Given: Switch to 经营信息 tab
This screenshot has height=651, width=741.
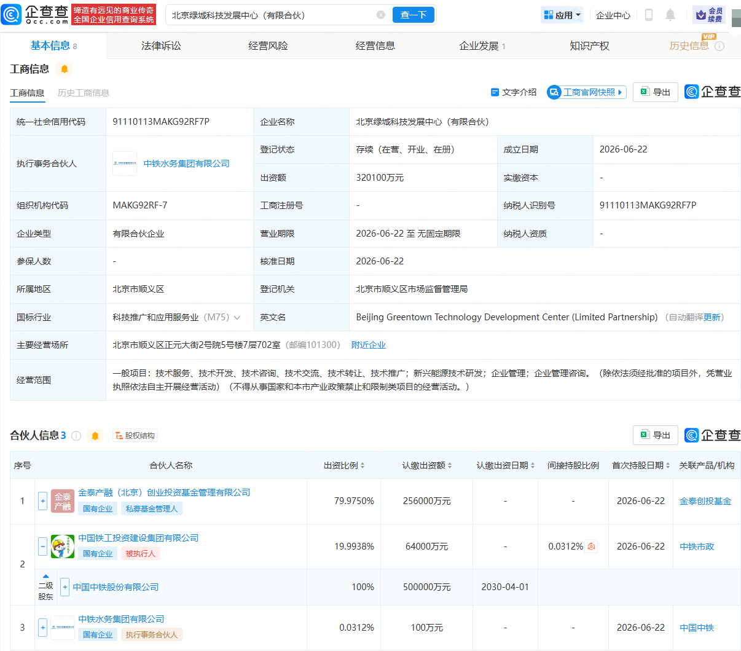Looking at the screenshot, I should (375, 45).
